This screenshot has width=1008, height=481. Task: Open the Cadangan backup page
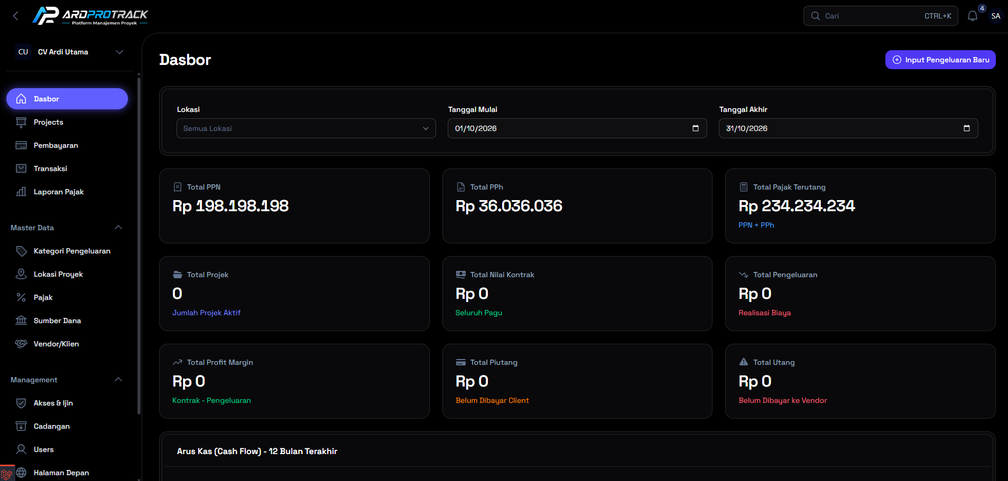tap(67, 426)
